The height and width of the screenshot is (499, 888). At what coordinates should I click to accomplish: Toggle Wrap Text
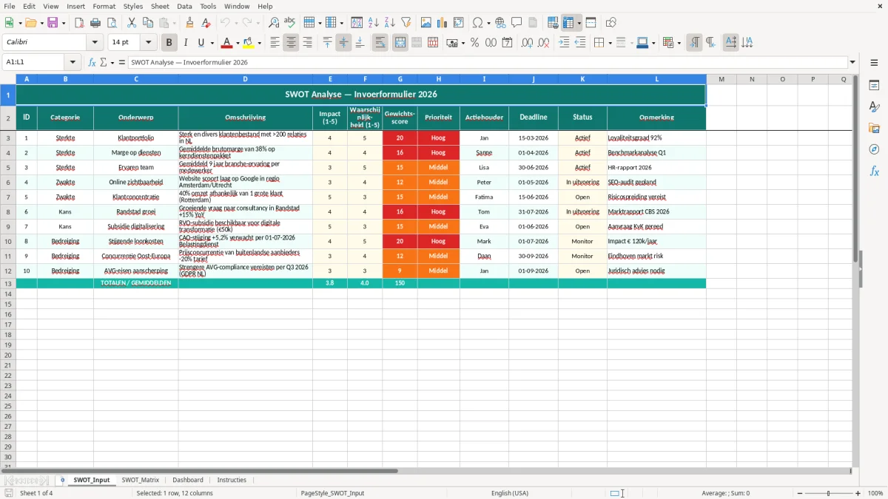[380, 43]
